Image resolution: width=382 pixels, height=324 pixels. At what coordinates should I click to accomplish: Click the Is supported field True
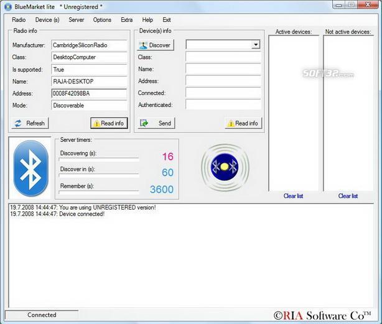tap(89, 70)
